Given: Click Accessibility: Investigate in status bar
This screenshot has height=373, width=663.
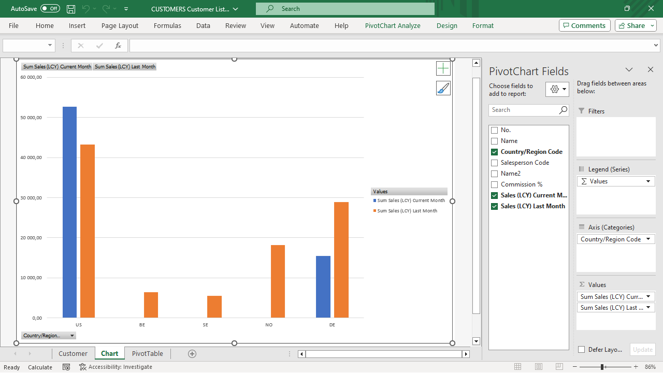Looking at the screenshot, I should [x=116, y=367].
